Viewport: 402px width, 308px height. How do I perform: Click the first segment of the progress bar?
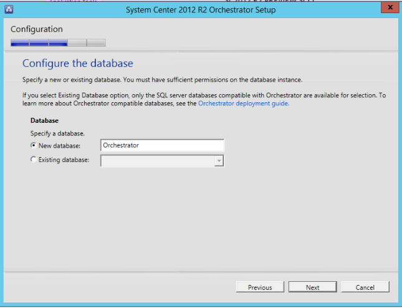pyautogui.click(x=20, y=43)
